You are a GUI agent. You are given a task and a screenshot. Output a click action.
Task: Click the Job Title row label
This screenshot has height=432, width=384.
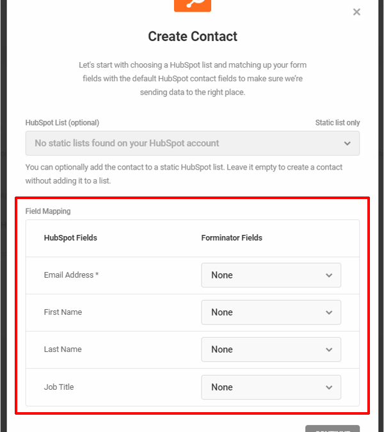[59, 387]
